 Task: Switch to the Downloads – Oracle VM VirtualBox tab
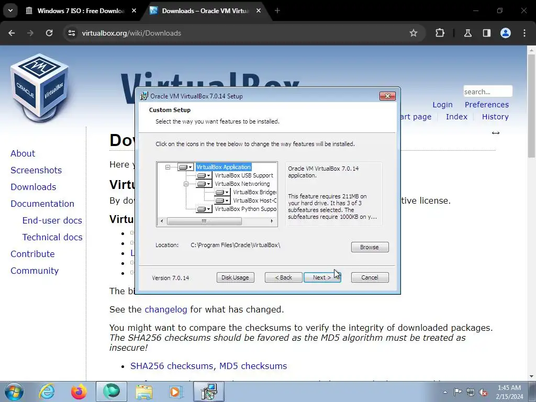[205, 10]
